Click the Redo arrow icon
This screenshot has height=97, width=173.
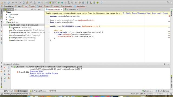(x=16, y=2)
